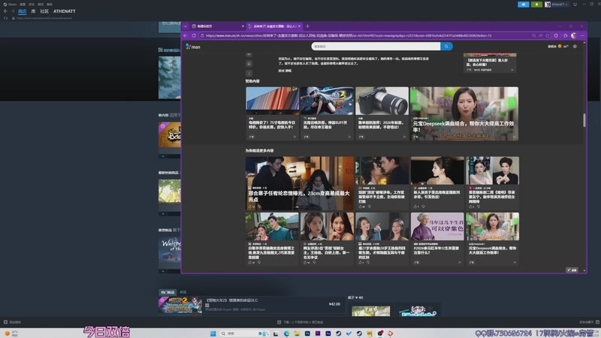Open Steam downloads status bar
Viewport: 601px width, 338px height.
(x=300, y=322)
